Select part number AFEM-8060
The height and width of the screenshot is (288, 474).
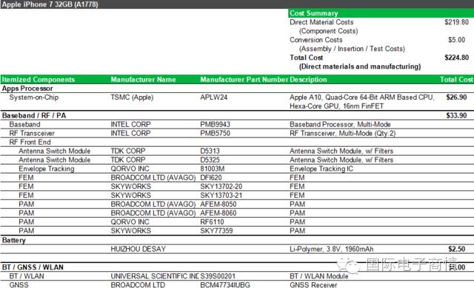(218, 213)
